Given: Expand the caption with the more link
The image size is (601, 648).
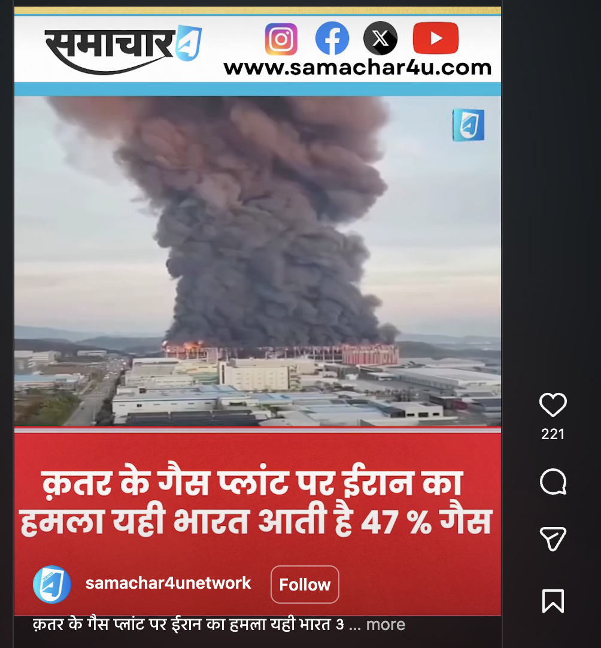Looking at the screenshot, I should (x=386, y=625).
